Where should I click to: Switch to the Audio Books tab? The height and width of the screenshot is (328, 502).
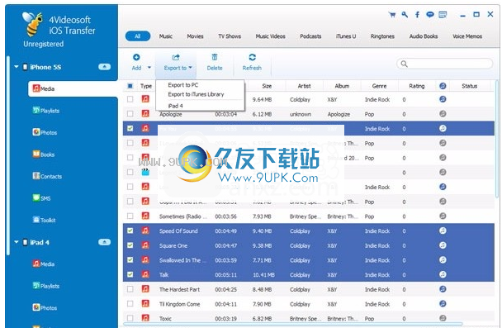pyautogui.click(x=424, y=36)
